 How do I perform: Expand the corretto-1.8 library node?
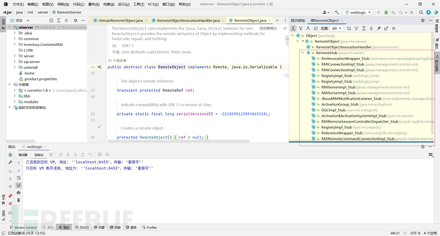tap(15, 91)
